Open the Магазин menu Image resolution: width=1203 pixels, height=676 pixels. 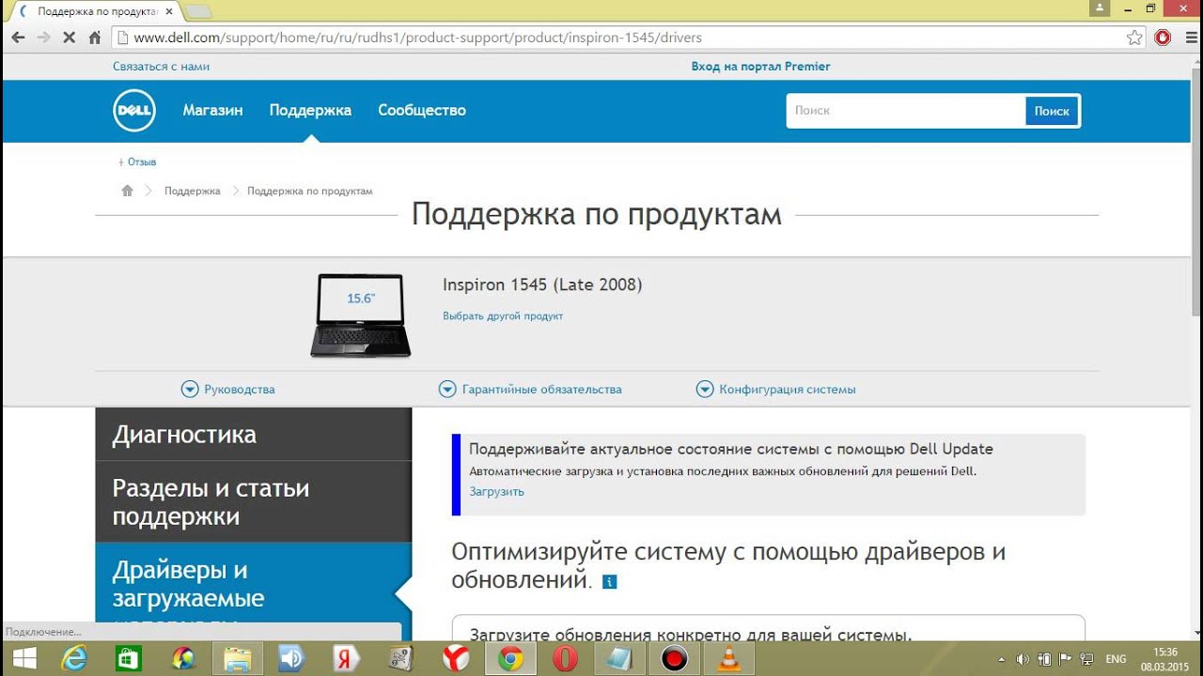click(212, 110)
